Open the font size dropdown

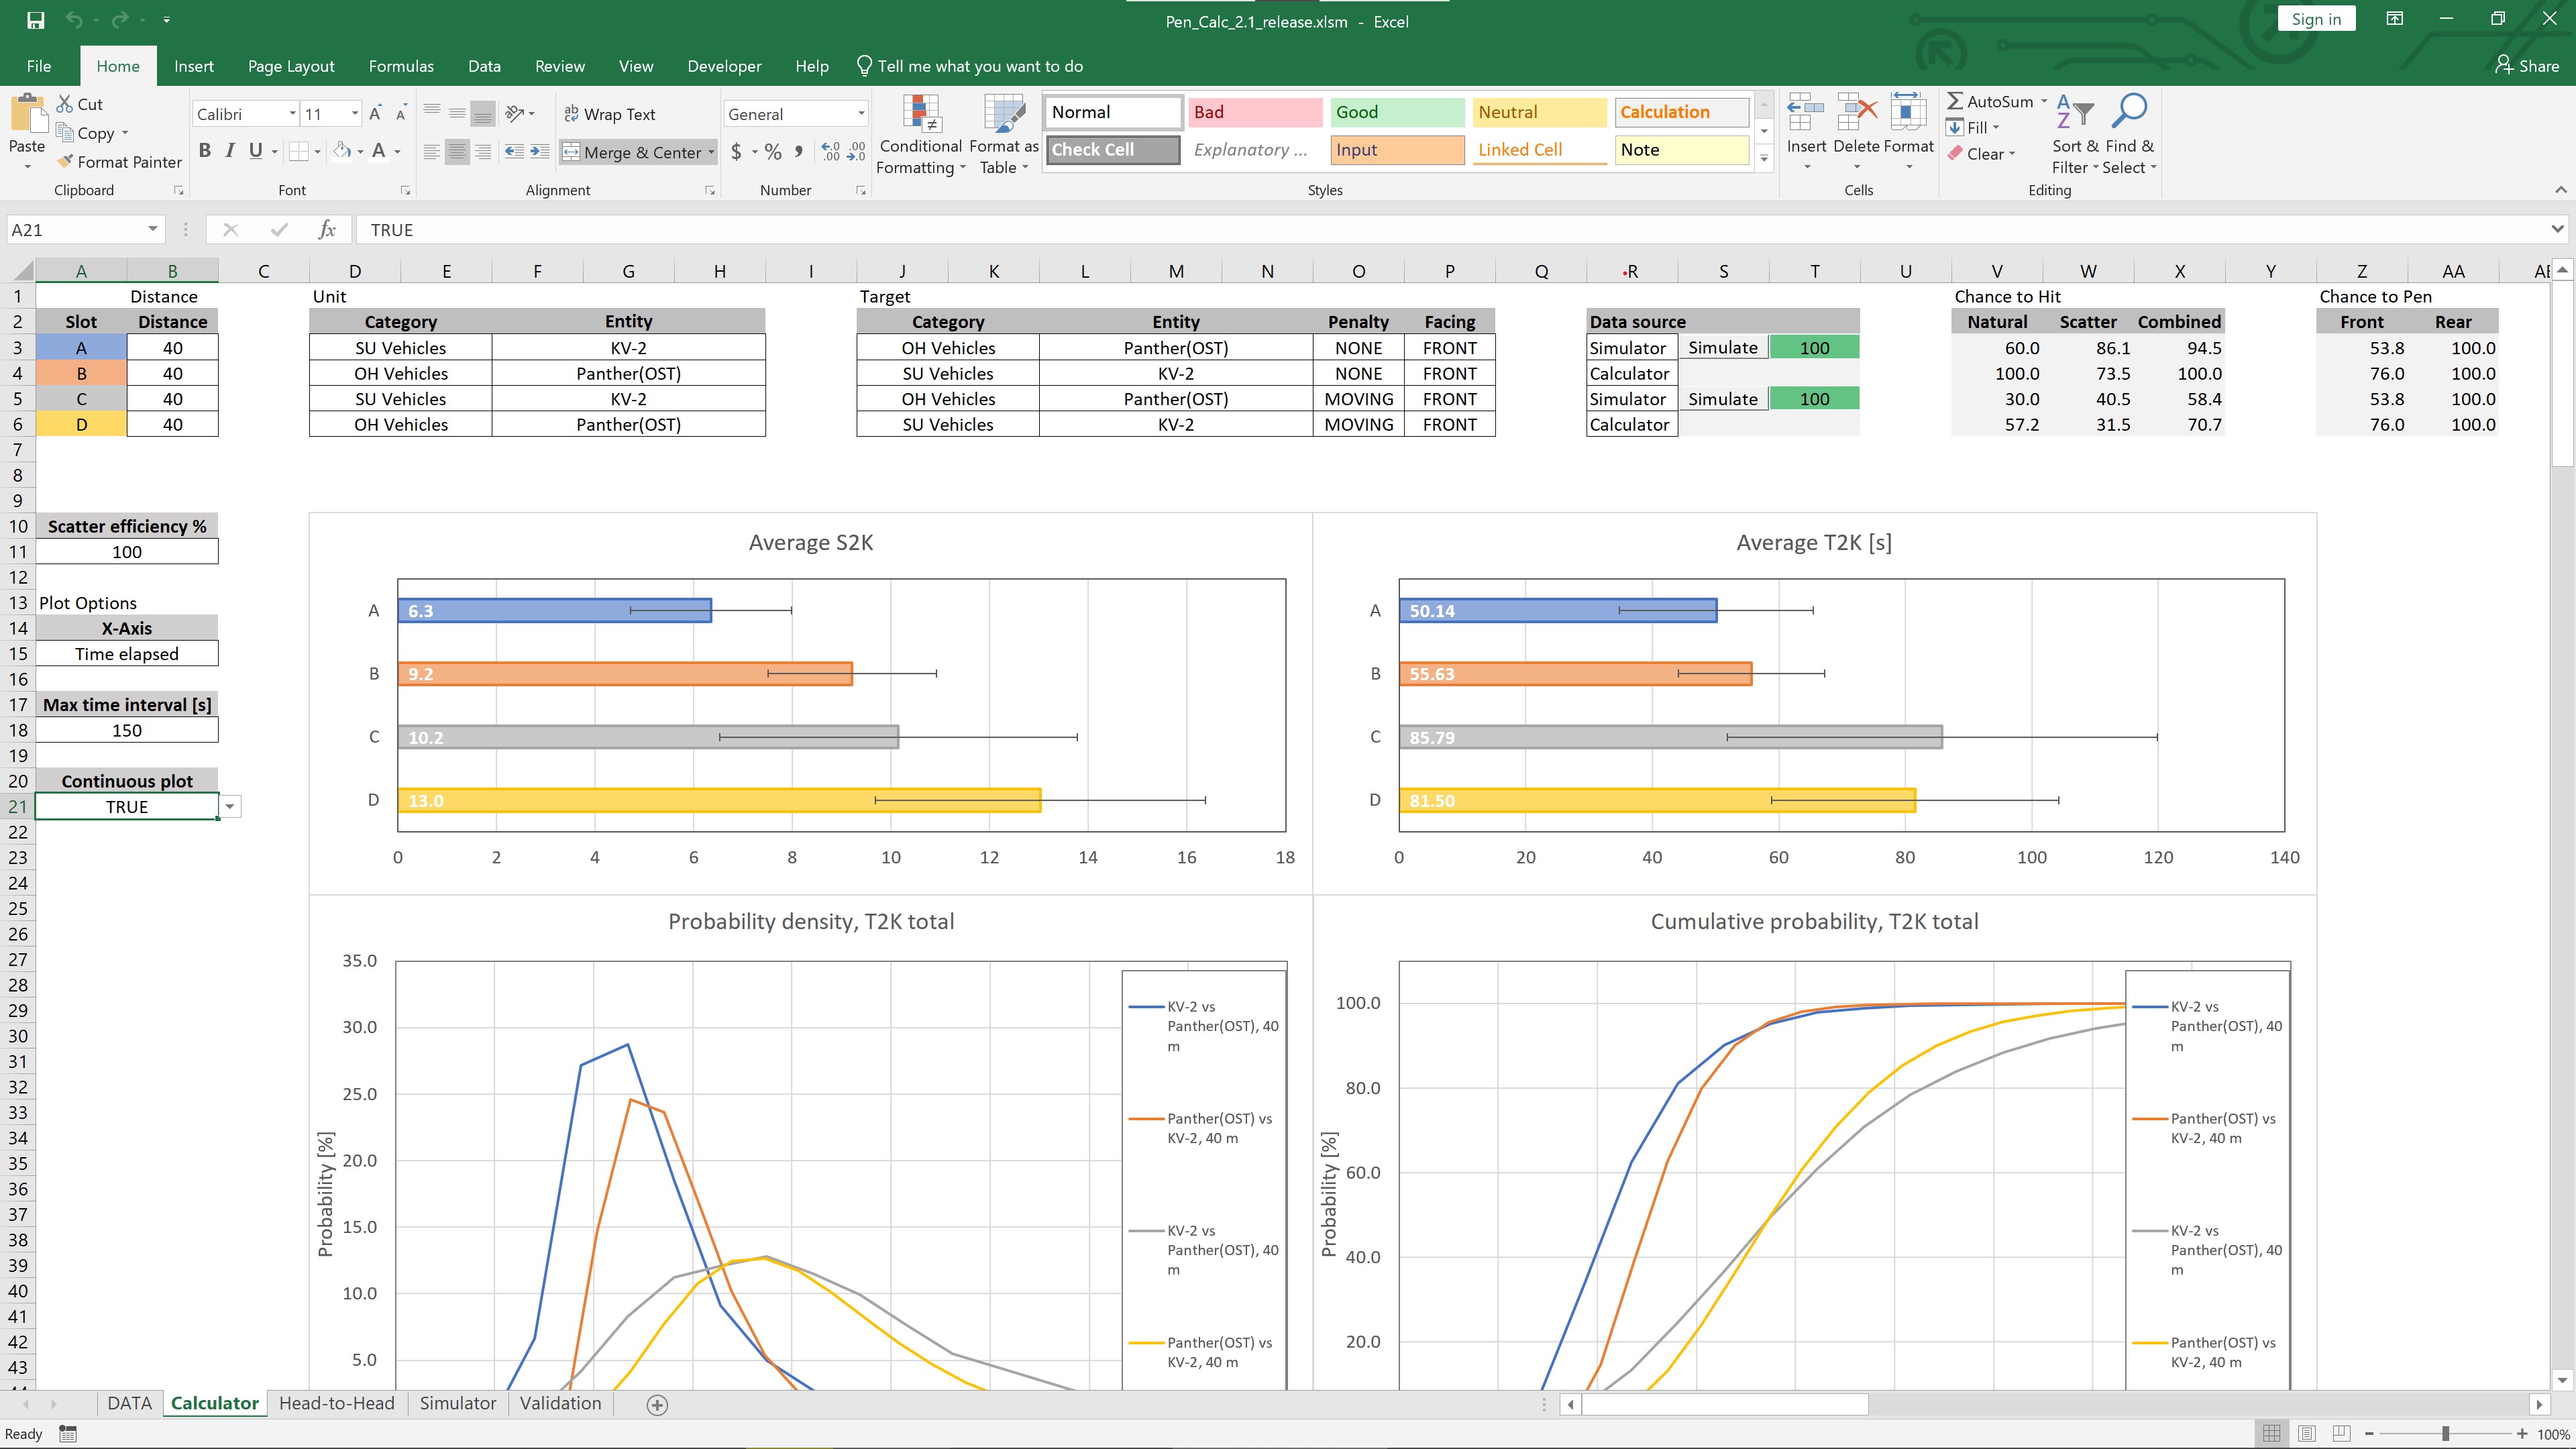click(x=354, y=114)
